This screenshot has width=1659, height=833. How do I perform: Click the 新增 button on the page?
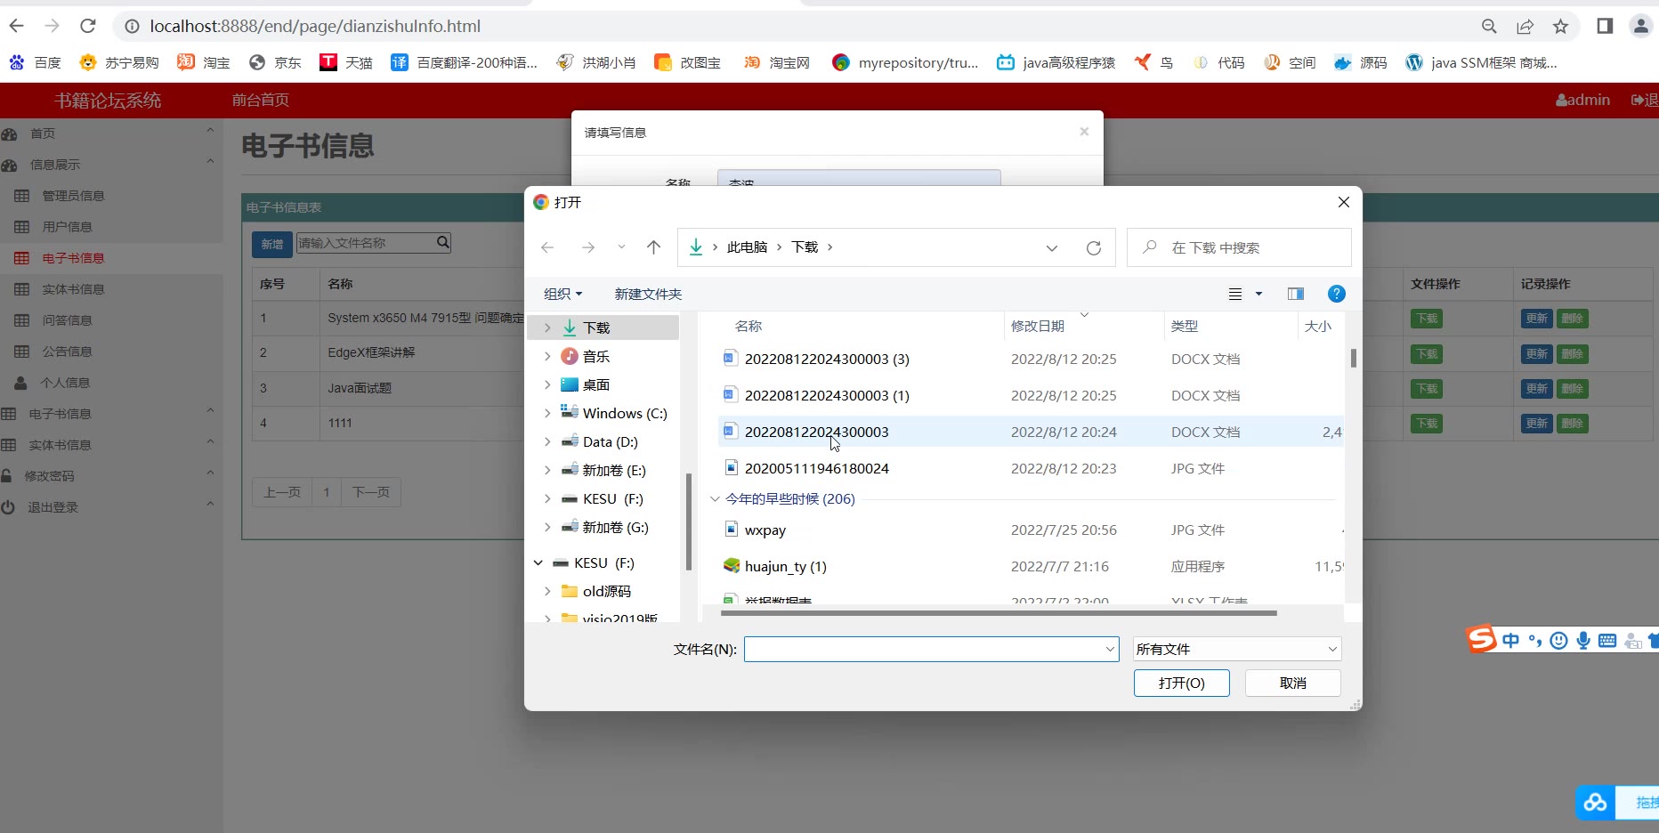point(271,244)
